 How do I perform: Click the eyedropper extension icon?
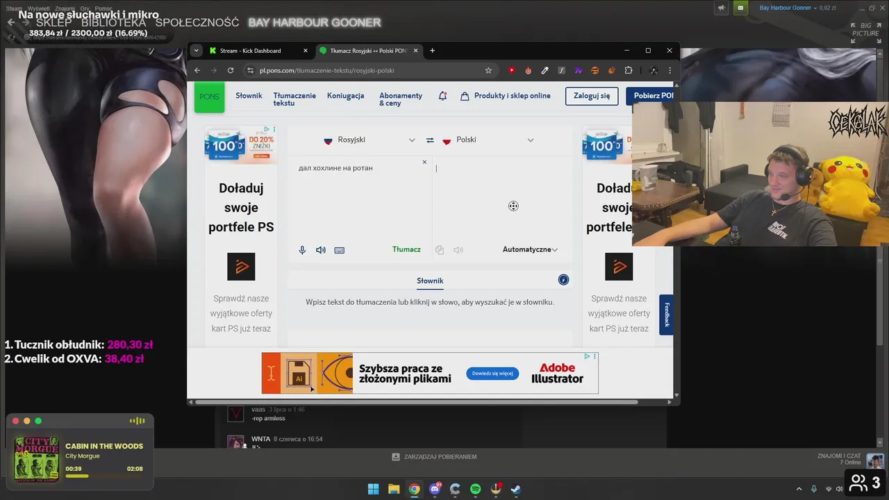[x=545, y=70]
